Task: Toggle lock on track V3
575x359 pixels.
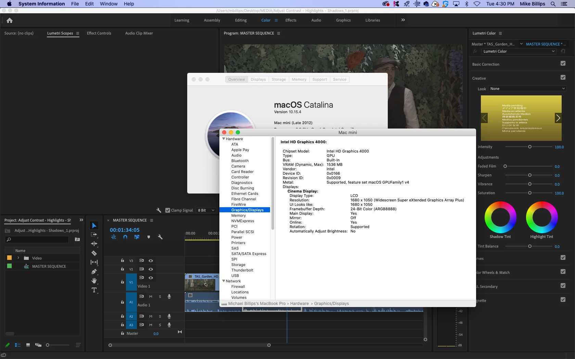Action: [x=122, y=261]
